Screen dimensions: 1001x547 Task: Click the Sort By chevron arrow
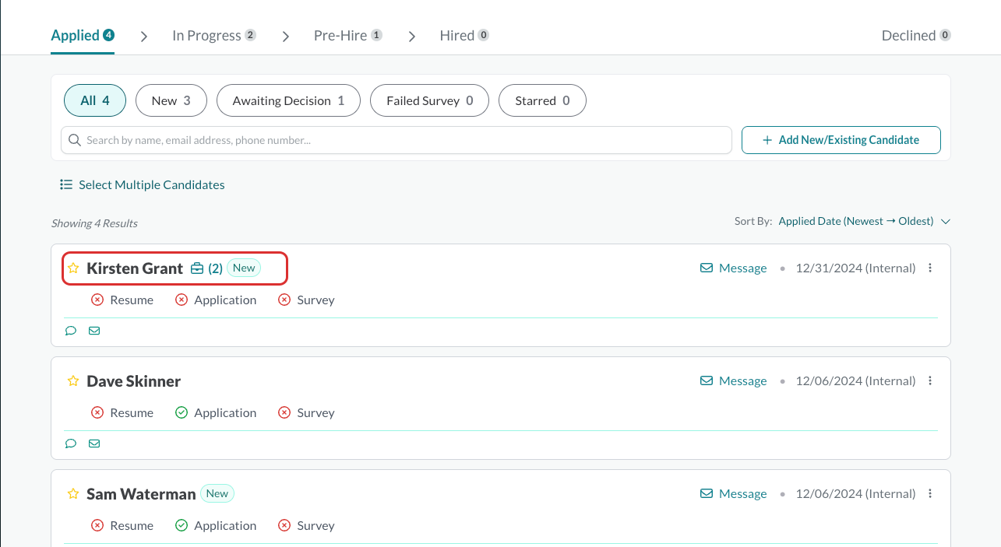click(946, 222)
